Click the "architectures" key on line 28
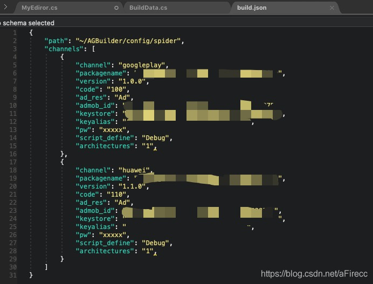The width and height of the screenshot is (373, 284). (x=105, y=251)
